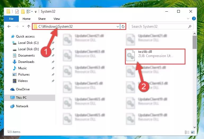Click the iwzlib.dll gear file icon

131,55
